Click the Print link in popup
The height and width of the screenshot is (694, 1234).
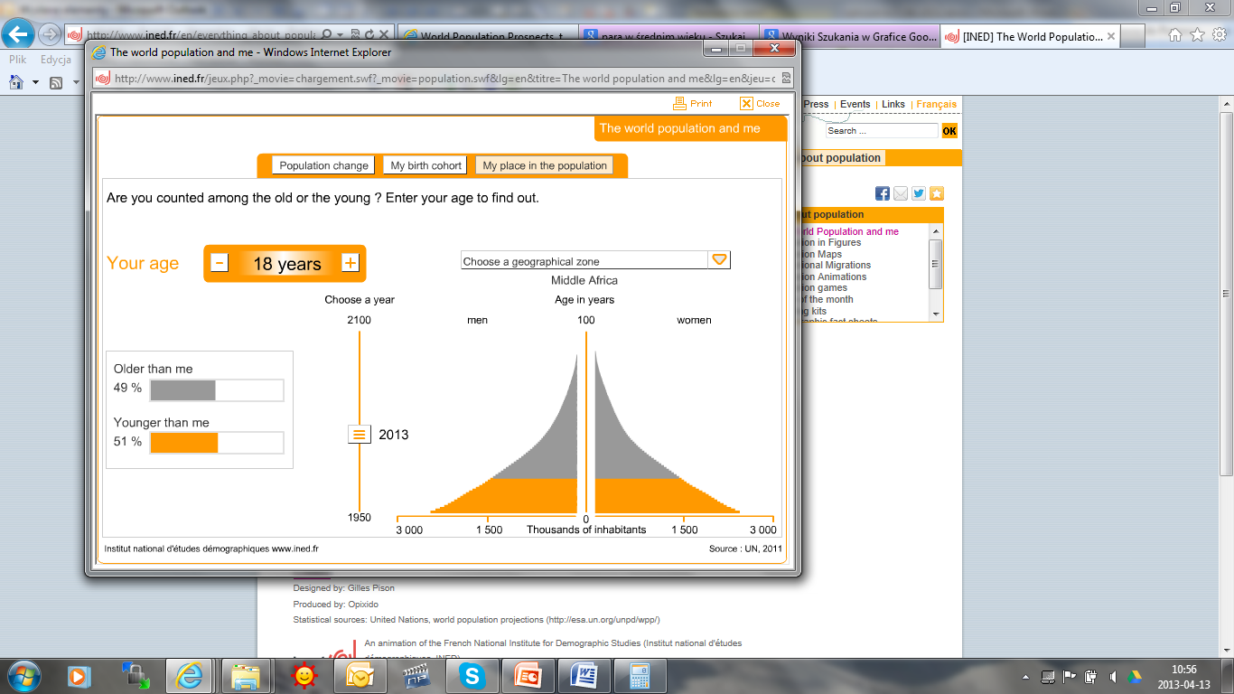(x=693, y=104)
